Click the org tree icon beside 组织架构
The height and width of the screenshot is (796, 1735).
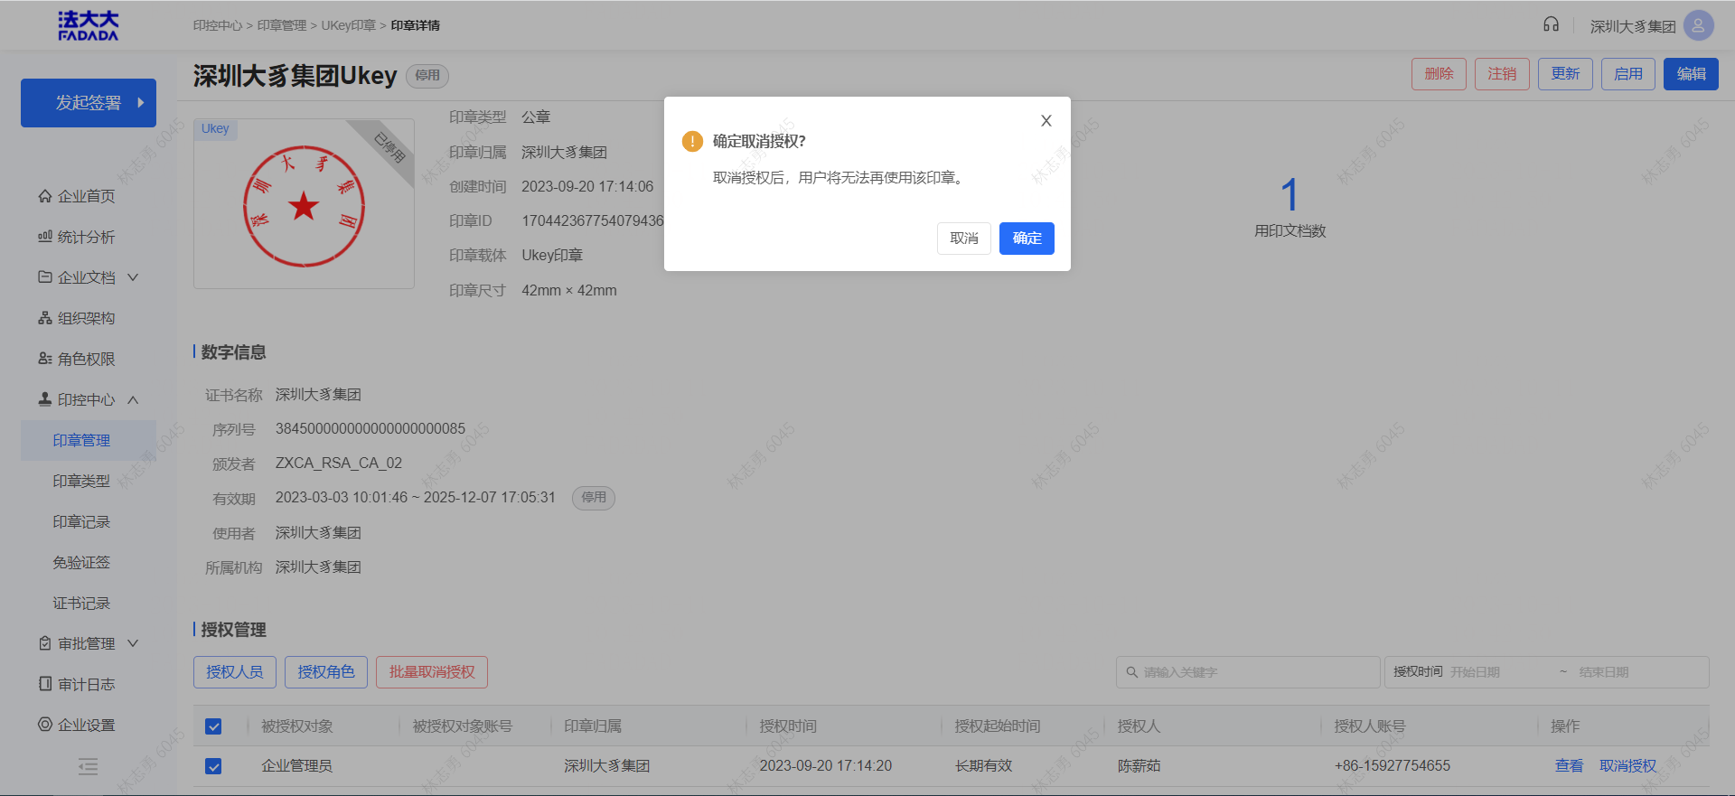tap(45, 317)
